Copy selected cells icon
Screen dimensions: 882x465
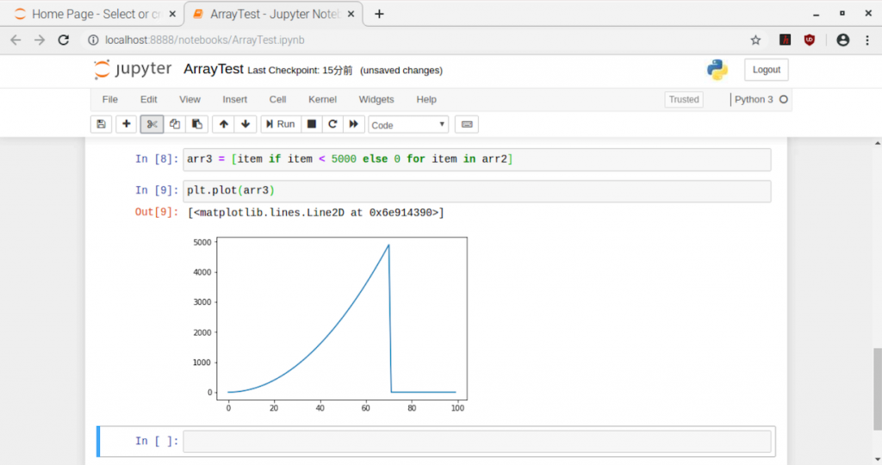(175, 124)
